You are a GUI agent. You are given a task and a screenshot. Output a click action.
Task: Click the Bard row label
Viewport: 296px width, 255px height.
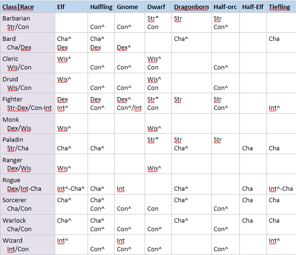click(9, 39)
